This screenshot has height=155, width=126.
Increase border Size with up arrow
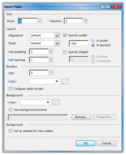coord(51,71)
